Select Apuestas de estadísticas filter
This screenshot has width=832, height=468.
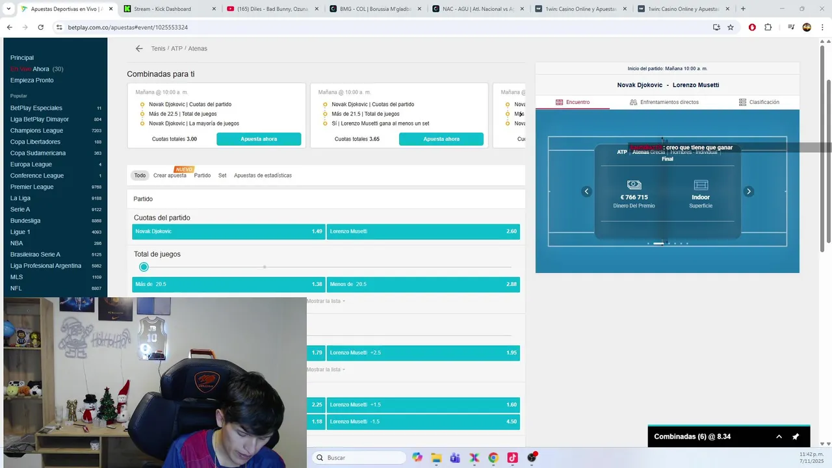263,175
